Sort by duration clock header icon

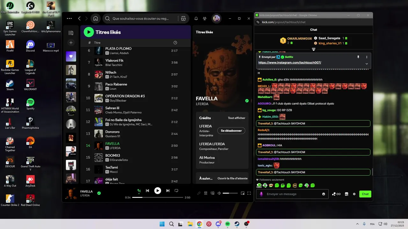[x=175, y=43]
